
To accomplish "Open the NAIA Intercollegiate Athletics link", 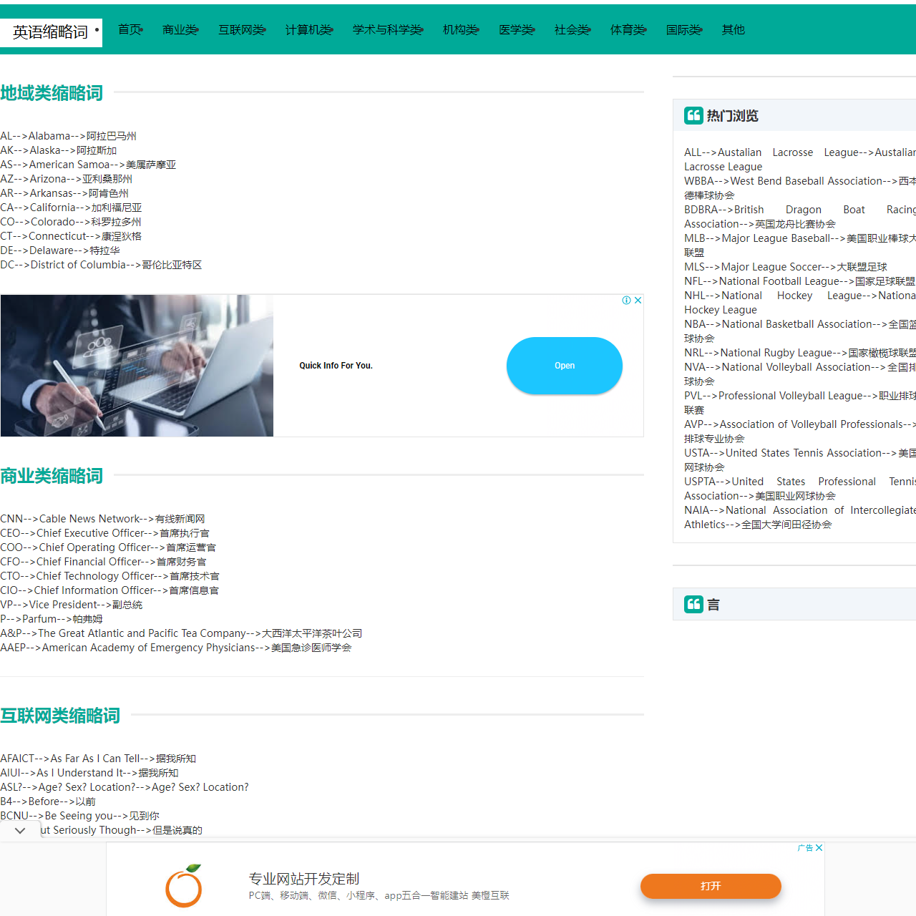I will click(800, 517).
